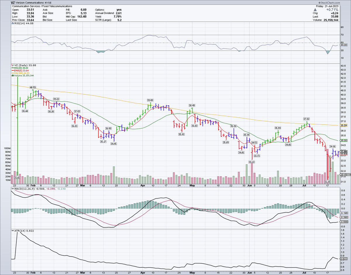Click the 0.822 ATR axis tag
351x275 pixels.
pyautogui.click(x=344, y=259)
